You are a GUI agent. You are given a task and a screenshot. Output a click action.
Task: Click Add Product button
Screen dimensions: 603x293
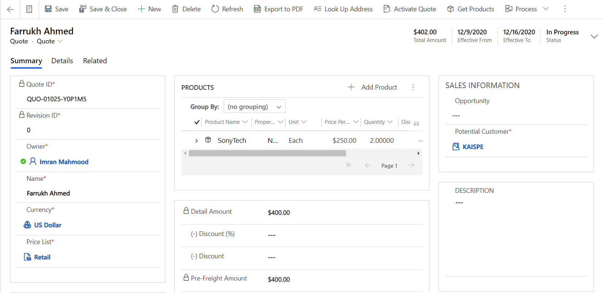pos(372,87)
